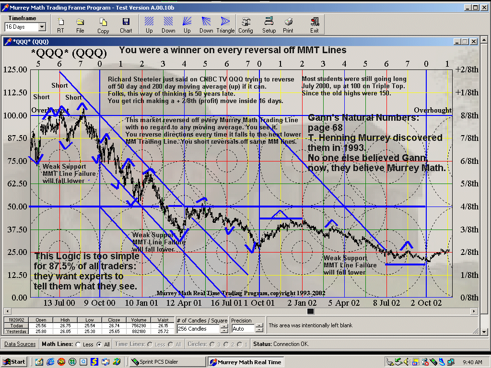The height and width of the screenshot is (368, 491).
Task: Decrease the number of candles per square
Action: (224, 331)
